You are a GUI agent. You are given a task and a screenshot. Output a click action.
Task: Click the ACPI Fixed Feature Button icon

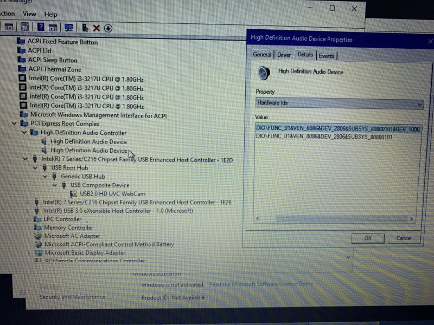click(21, 41)
